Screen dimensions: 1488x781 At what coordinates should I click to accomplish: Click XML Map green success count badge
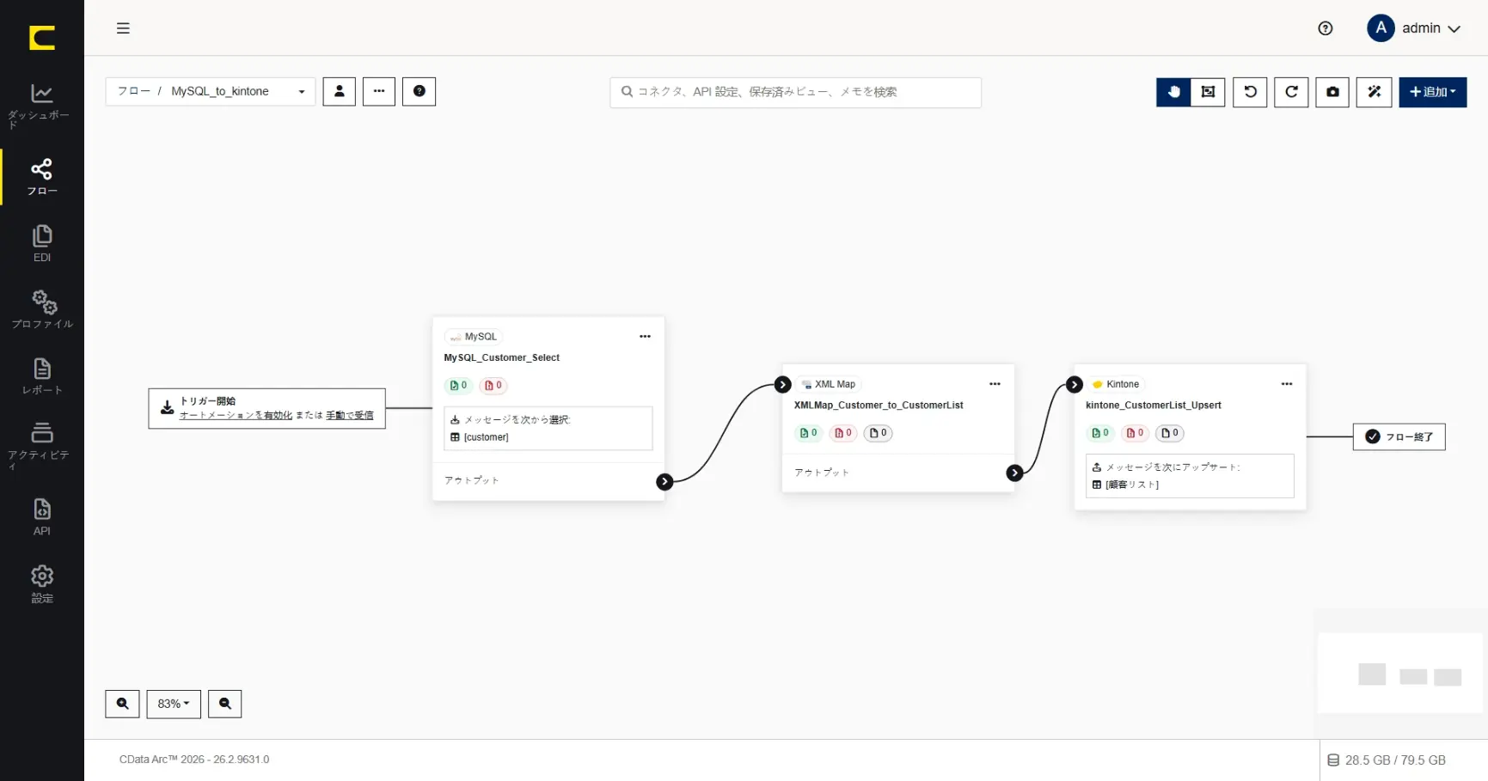click(809, 433)
